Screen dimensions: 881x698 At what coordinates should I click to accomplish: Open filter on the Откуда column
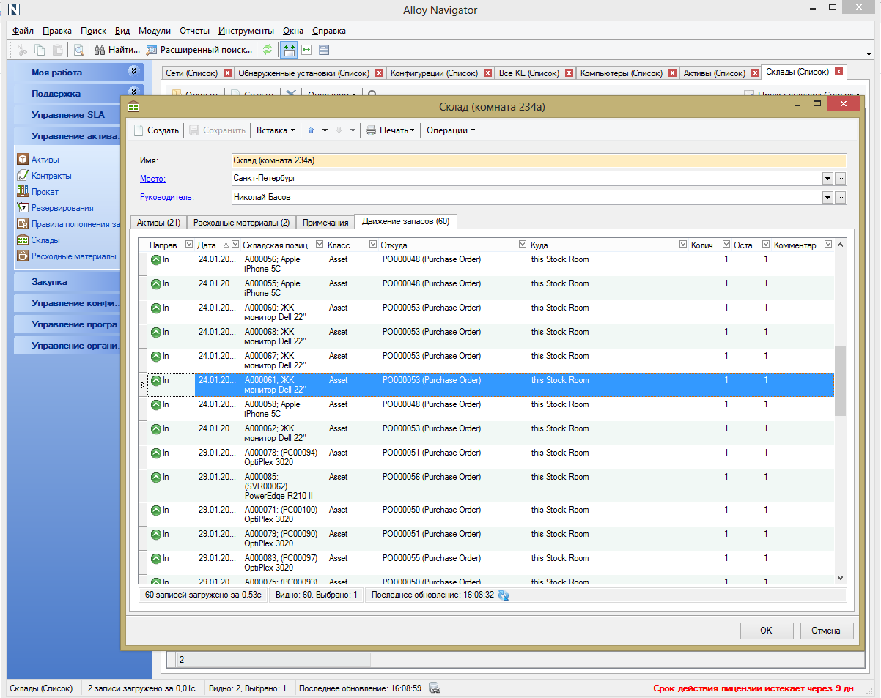point(522,245)
